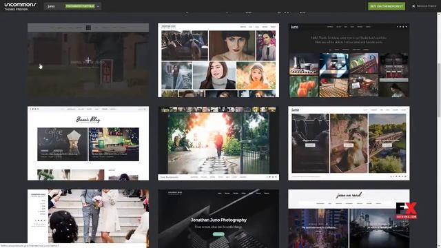Open the fullscreen slider street photo demo
441x248 pixels.
click(218, 143)
